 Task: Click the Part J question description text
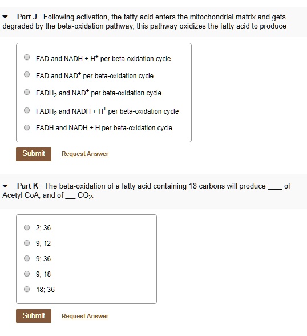144,22
